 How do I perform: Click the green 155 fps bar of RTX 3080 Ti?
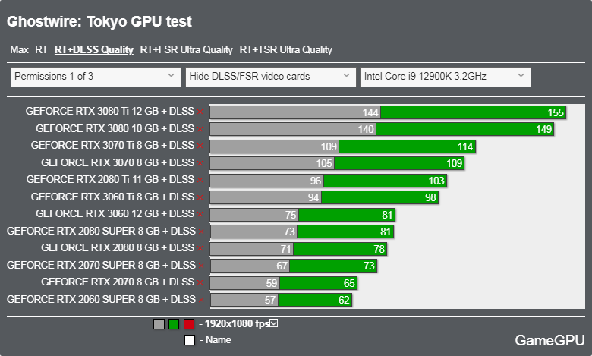474,112
